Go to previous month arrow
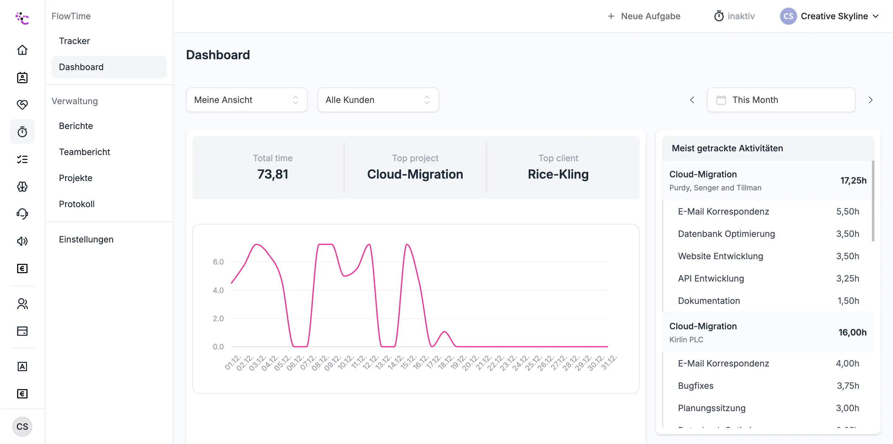 pyautogui.click(x=692, y=100)
